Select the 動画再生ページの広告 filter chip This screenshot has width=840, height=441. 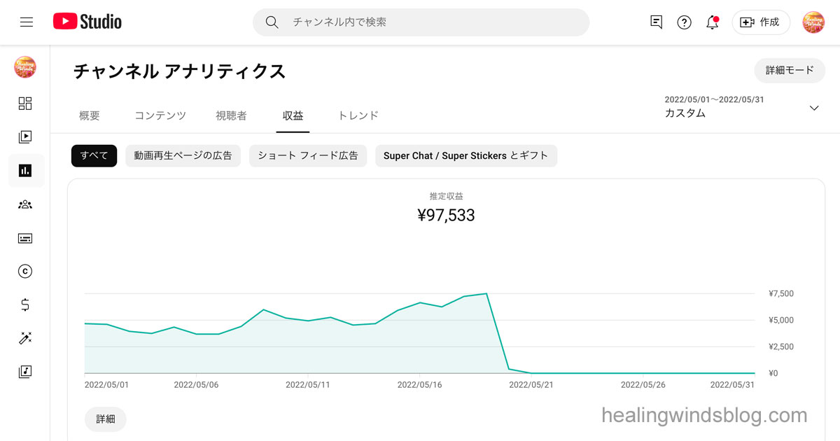point(183,155)
